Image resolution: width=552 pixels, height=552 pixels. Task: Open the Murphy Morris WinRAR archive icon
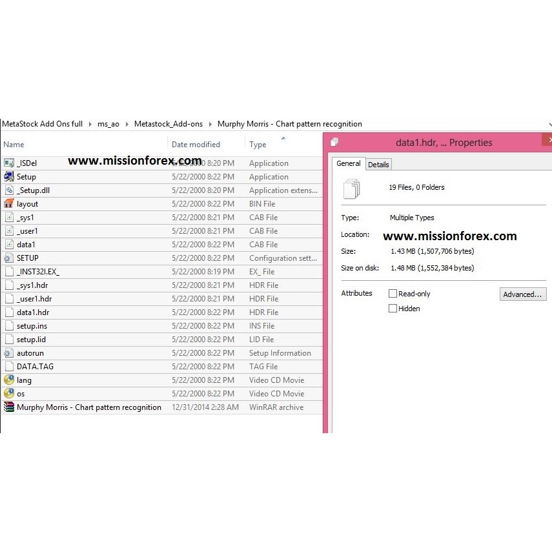tap(9, 407)
